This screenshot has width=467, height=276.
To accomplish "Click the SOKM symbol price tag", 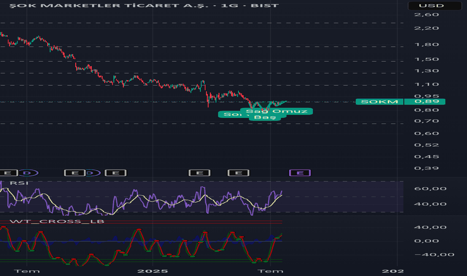I will coord(379,102).
